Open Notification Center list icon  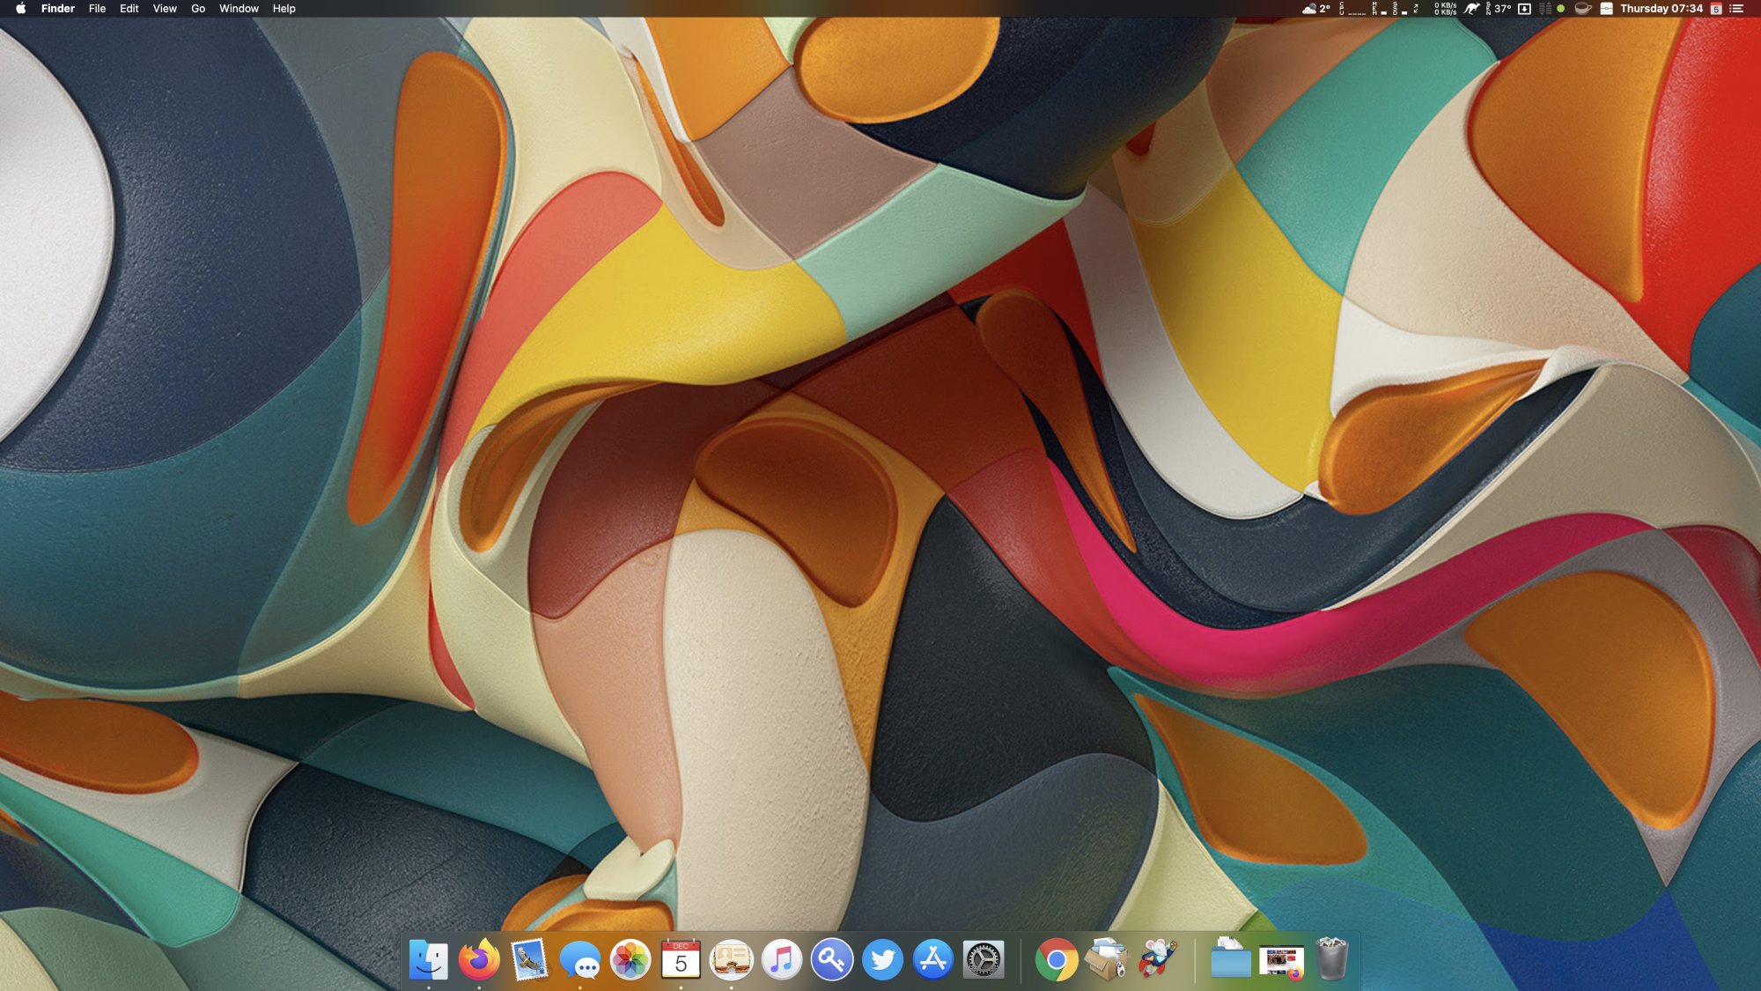(1736, 9)
